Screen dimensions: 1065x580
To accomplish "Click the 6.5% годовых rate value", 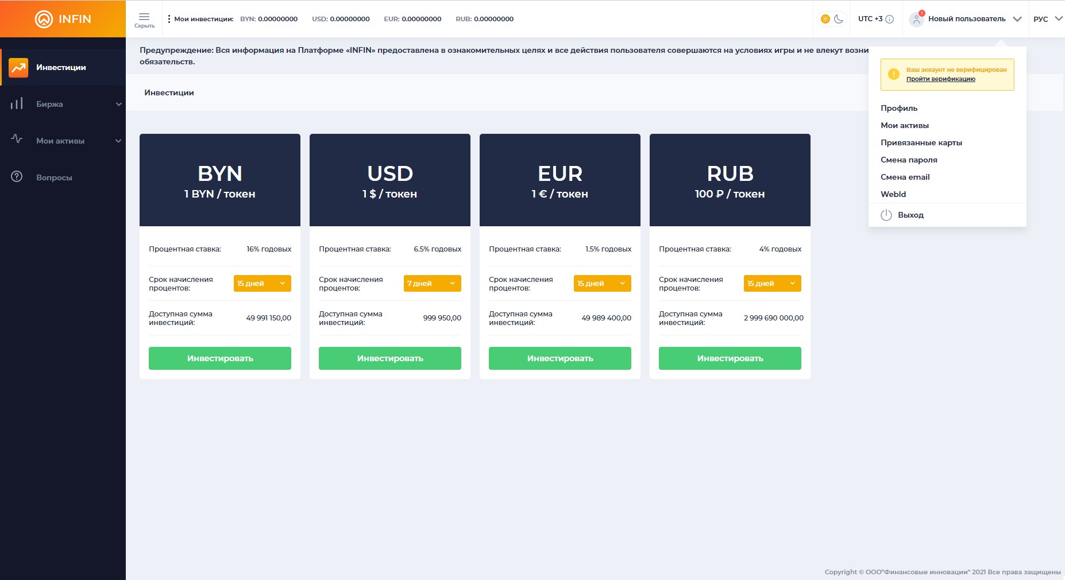I will coord(438,249).
